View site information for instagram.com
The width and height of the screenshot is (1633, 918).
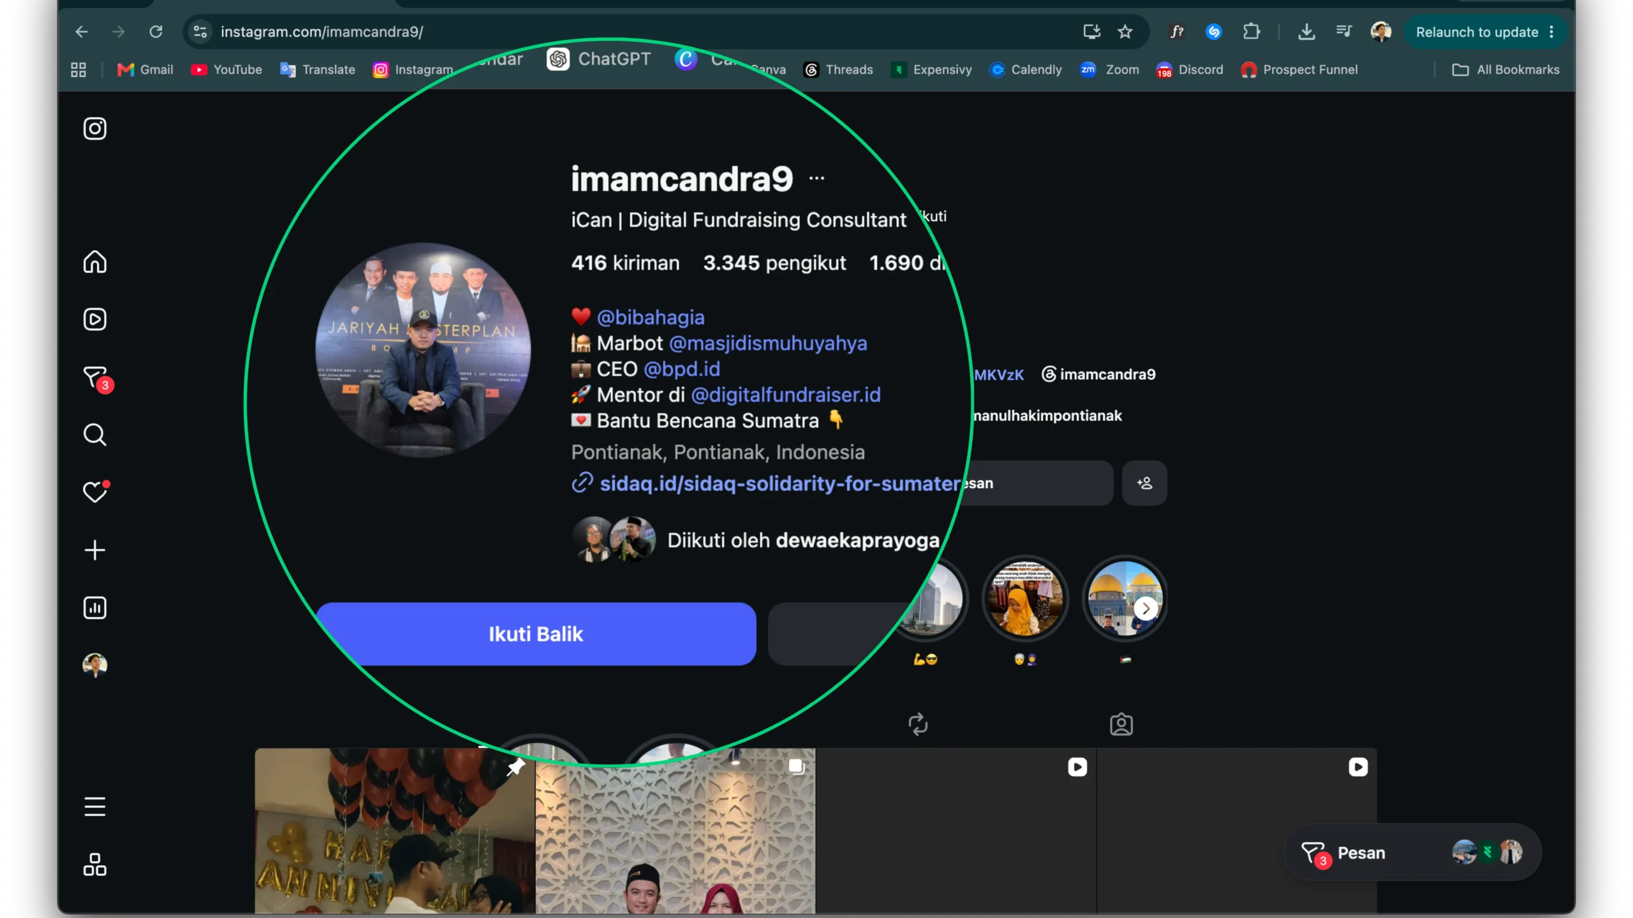pos(200,32)
